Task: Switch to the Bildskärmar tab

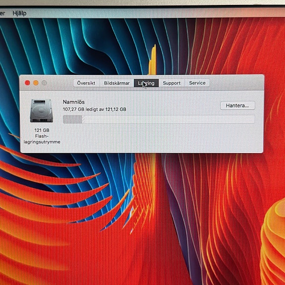Action: click(x=116, y=83)
